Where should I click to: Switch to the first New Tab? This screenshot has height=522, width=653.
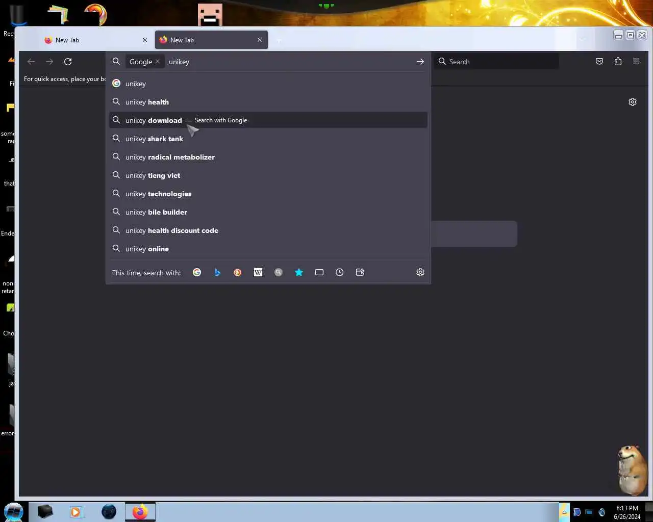click(95, 40)
